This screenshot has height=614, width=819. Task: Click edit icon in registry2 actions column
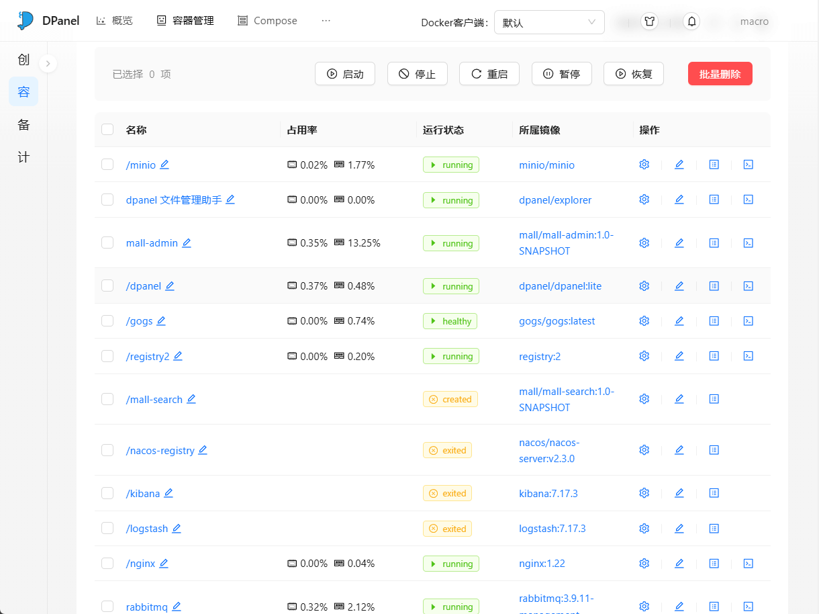click(679, 356)
